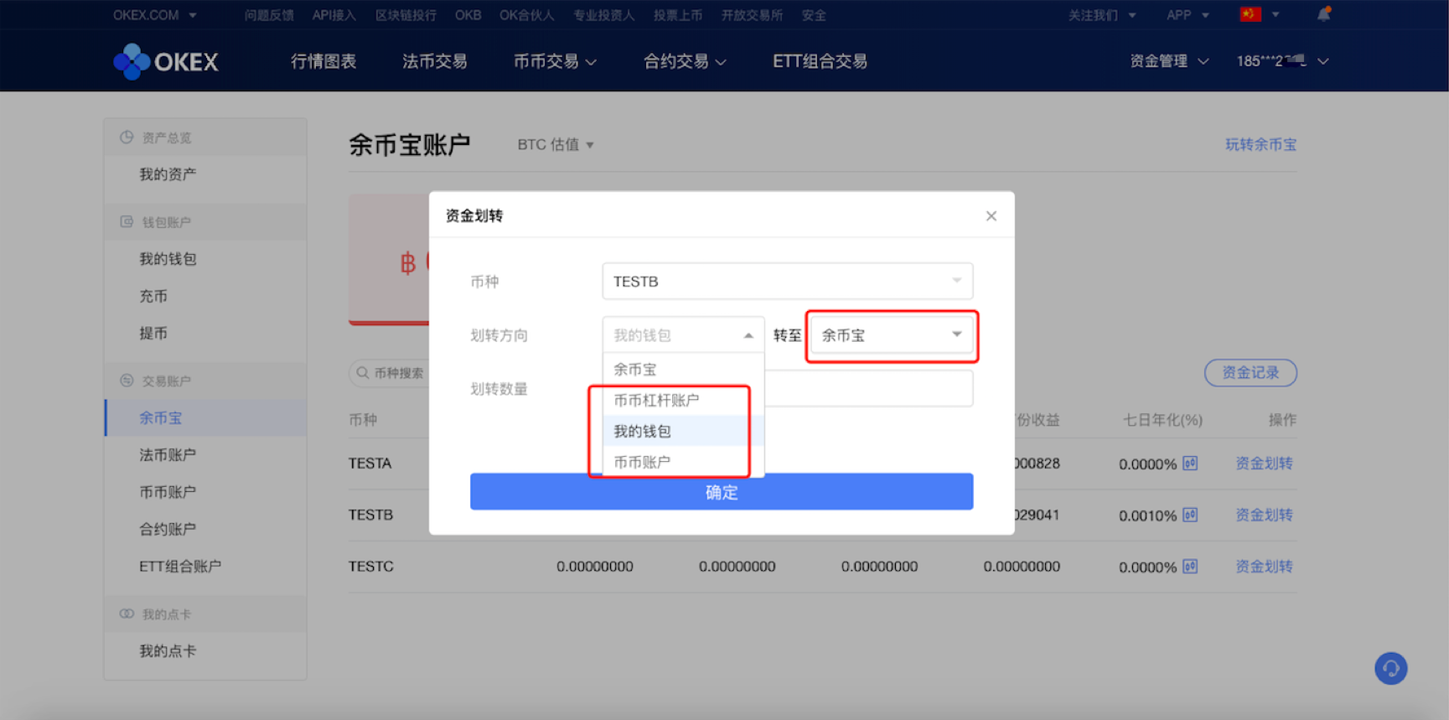The height and width of the screenshot is (720, 1449).
Task: Open the 币种 TESTB dropdown
Action: click(787, 282)
